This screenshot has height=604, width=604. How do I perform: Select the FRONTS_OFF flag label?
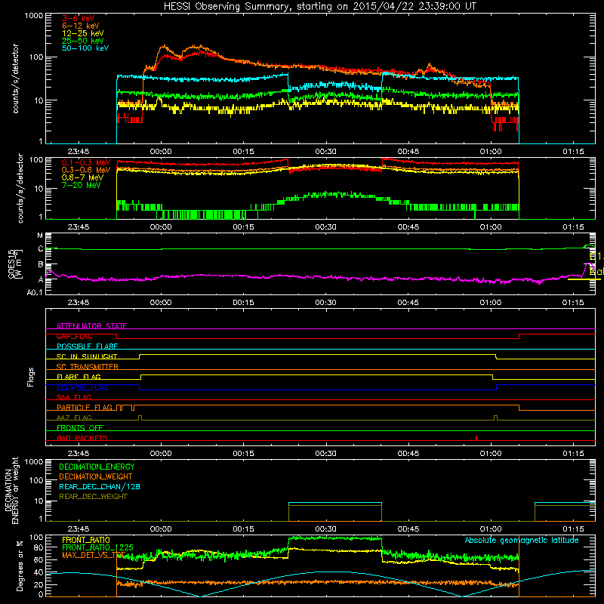point(80,427)
